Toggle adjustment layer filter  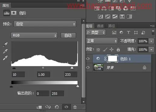coord(121,32)
